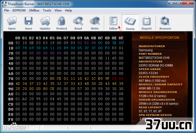Write data to the EEPROM
196x133 pixels.
(x=95, y=23)
